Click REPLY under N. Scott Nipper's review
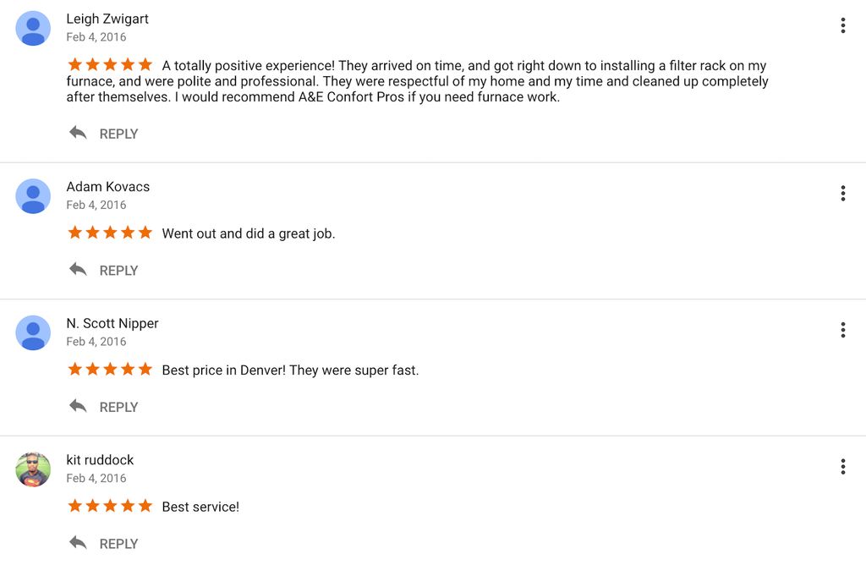This screenshot has height=565, width=866. click(118, 407)
